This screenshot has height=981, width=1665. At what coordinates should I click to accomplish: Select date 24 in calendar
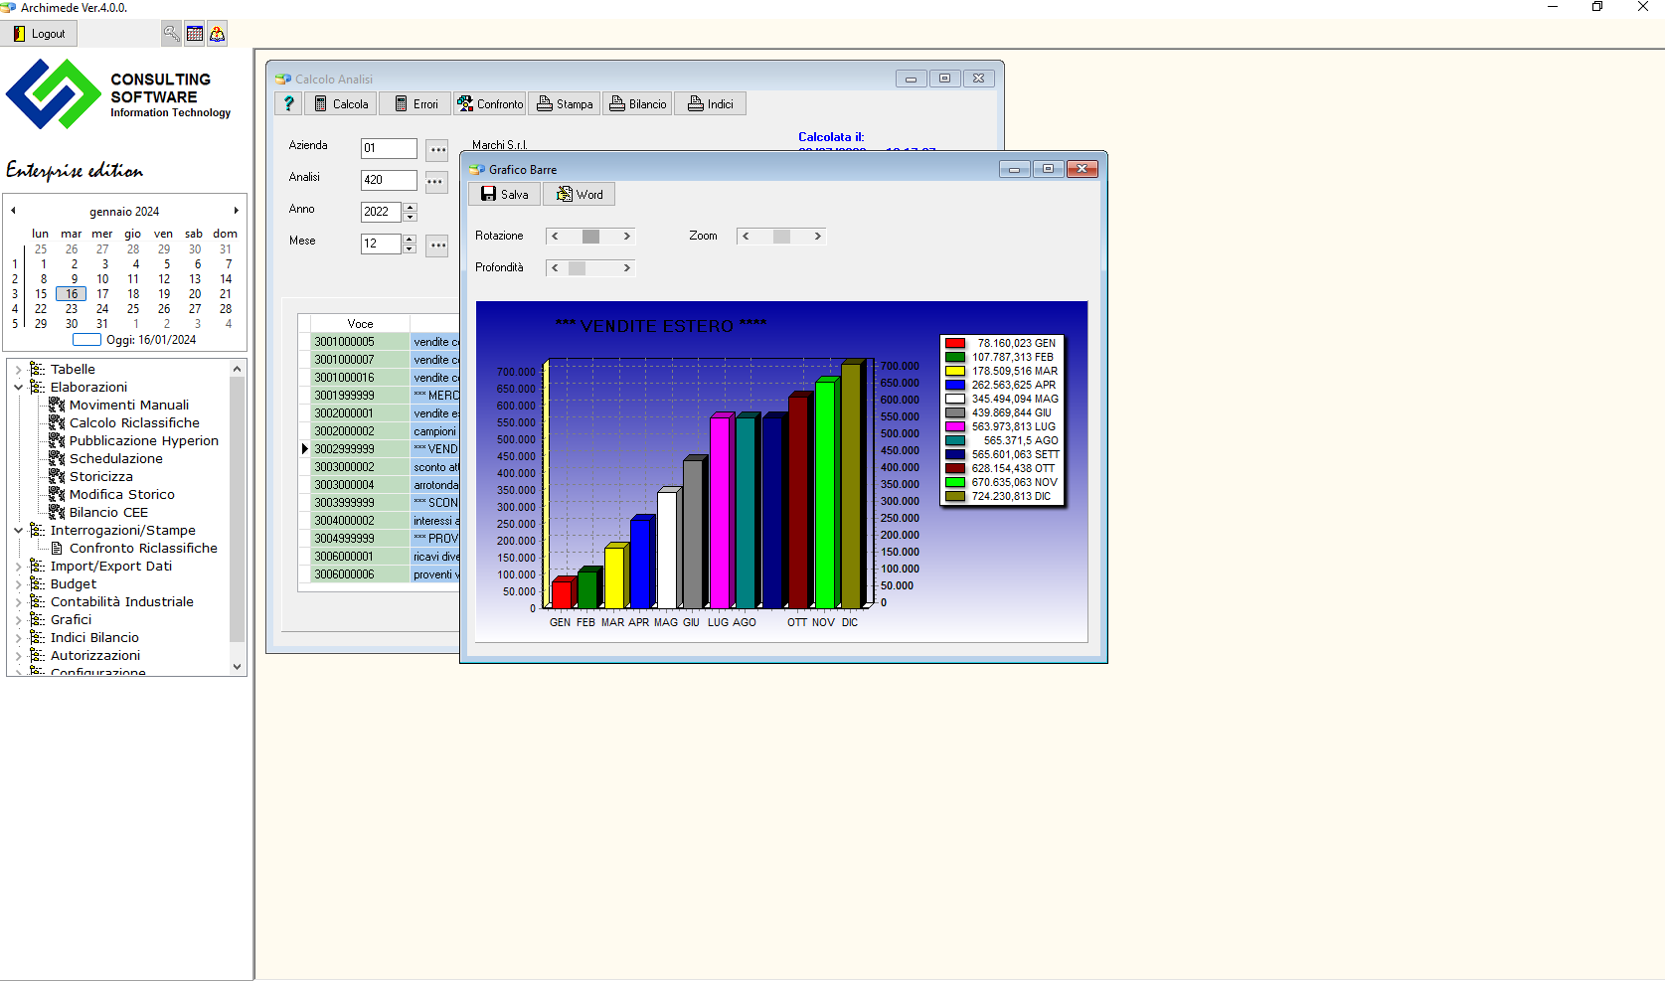(x=102, y=309)
